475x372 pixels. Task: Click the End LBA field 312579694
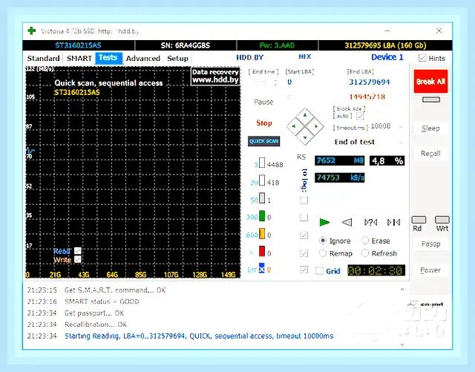pyautogui.click(x=369, y=82)
